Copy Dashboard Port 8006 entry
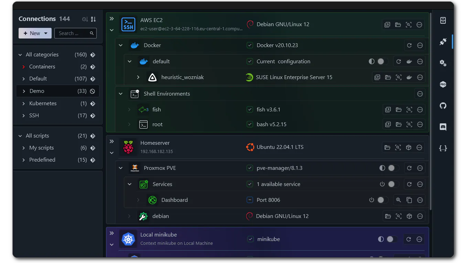Viewport: 468px width, 263px height. point(409,200)
